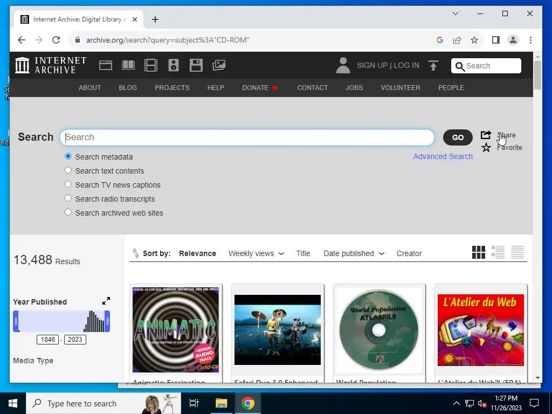
Task: Open the HELP menu item
Action: (x=216, y=88)
